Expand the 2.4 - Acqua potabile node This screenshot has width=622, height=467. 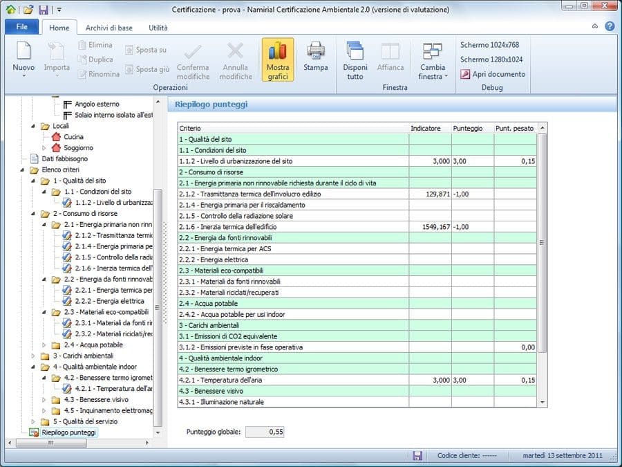coord(44,345)
